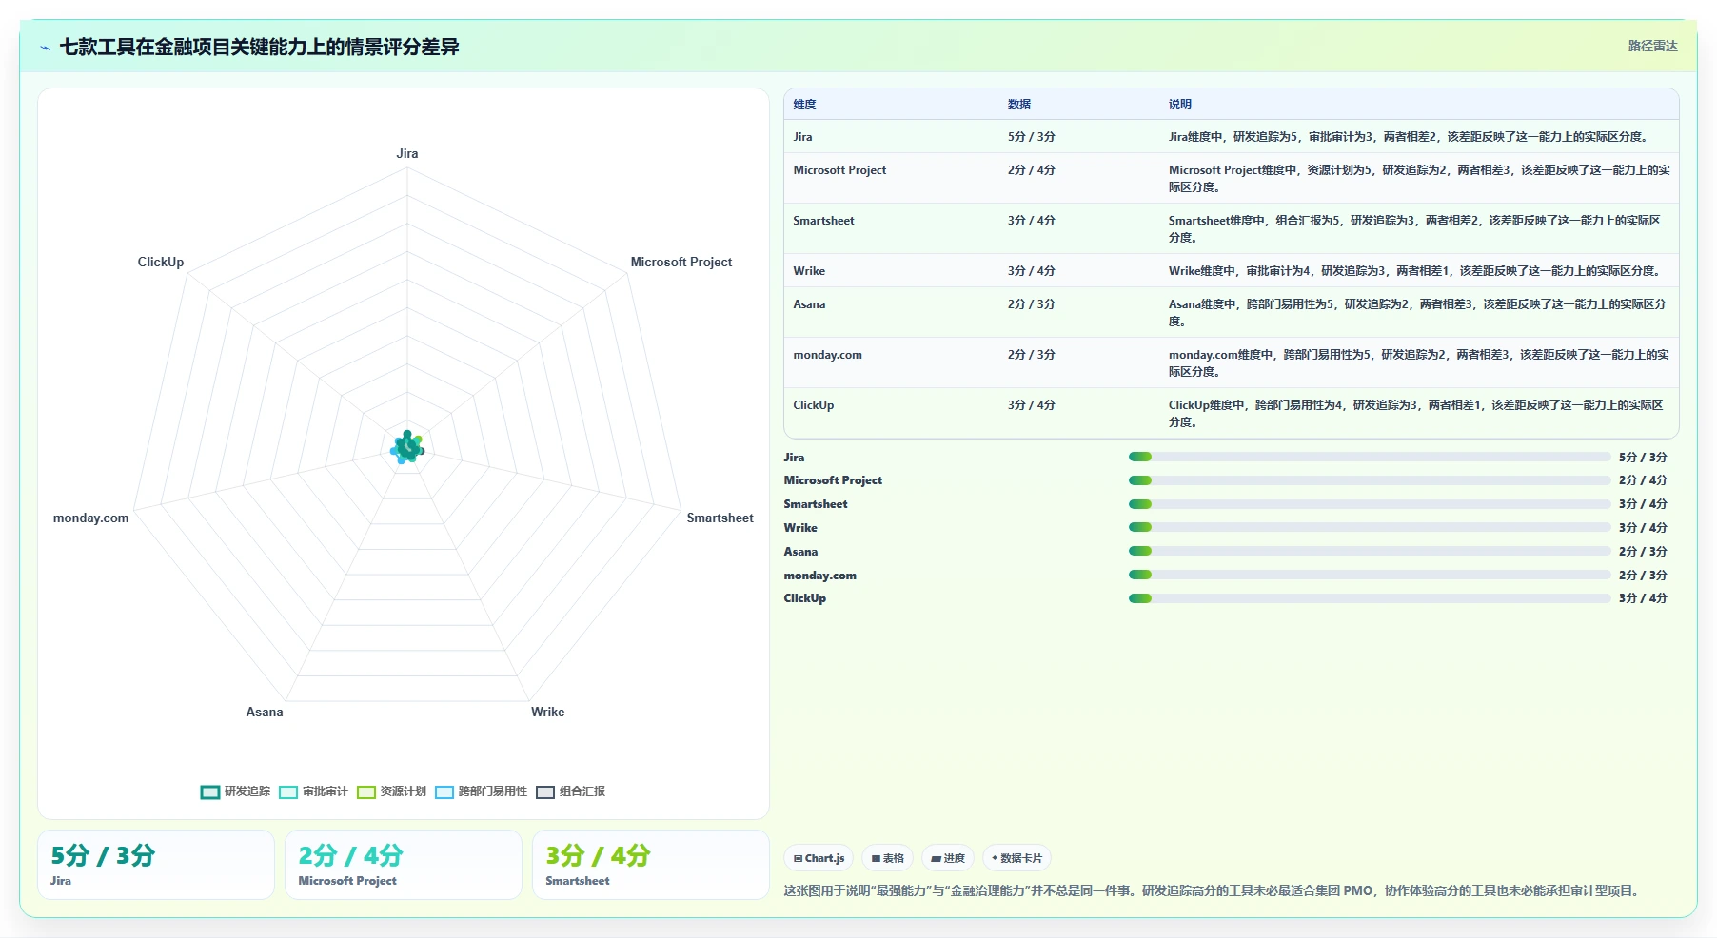Click the 表格 chip

pos(887,858)
